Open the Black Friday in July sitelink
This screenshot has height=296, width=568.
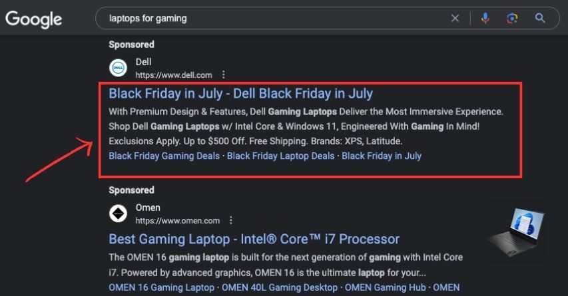point(382,156)
